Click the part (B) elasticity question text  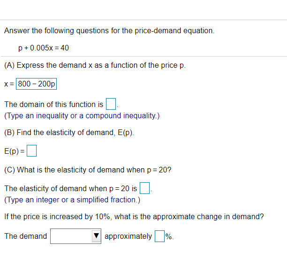click(69, 132)
